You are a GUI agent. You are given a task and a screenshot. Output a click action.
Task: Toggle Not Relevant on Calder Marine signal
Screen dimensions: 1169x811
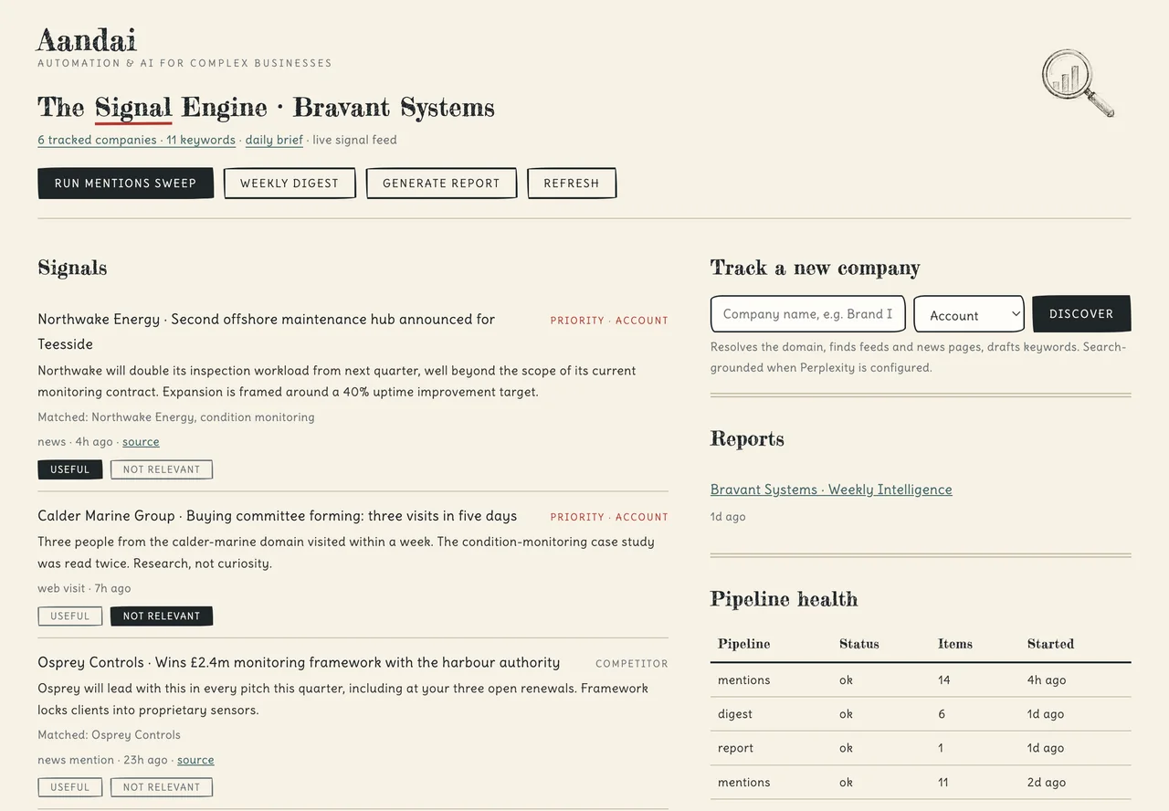coord(162,616)
